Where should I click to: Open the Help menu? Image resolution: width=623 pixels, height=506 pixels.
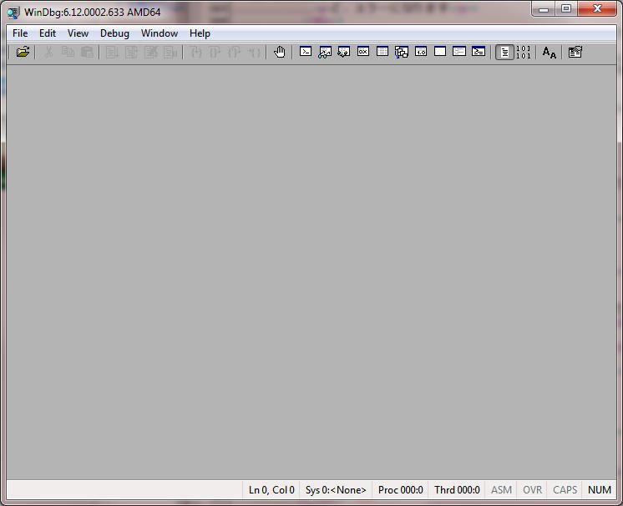(x=200, y=33)
